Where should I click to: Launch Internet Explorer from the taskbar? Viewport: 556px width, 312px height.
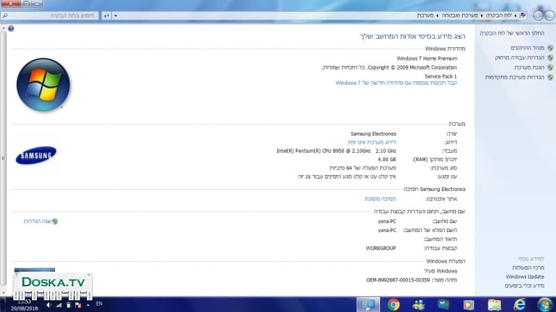519,304
